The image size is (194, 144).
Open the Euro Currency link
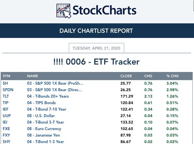pyautogui.click(x=44, y=129)
